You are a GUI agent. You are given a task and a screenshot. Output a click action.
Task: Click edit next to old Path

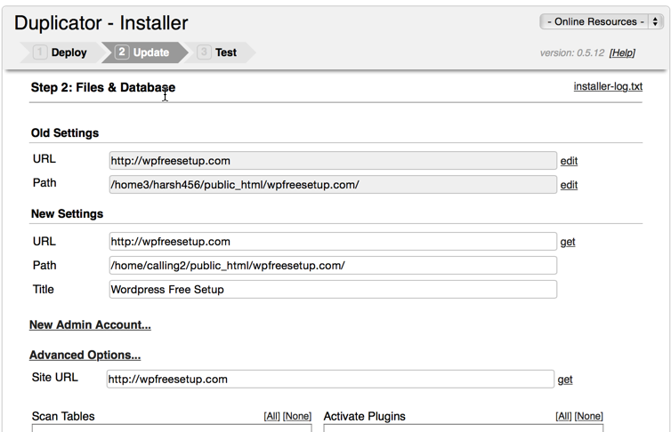569,185
